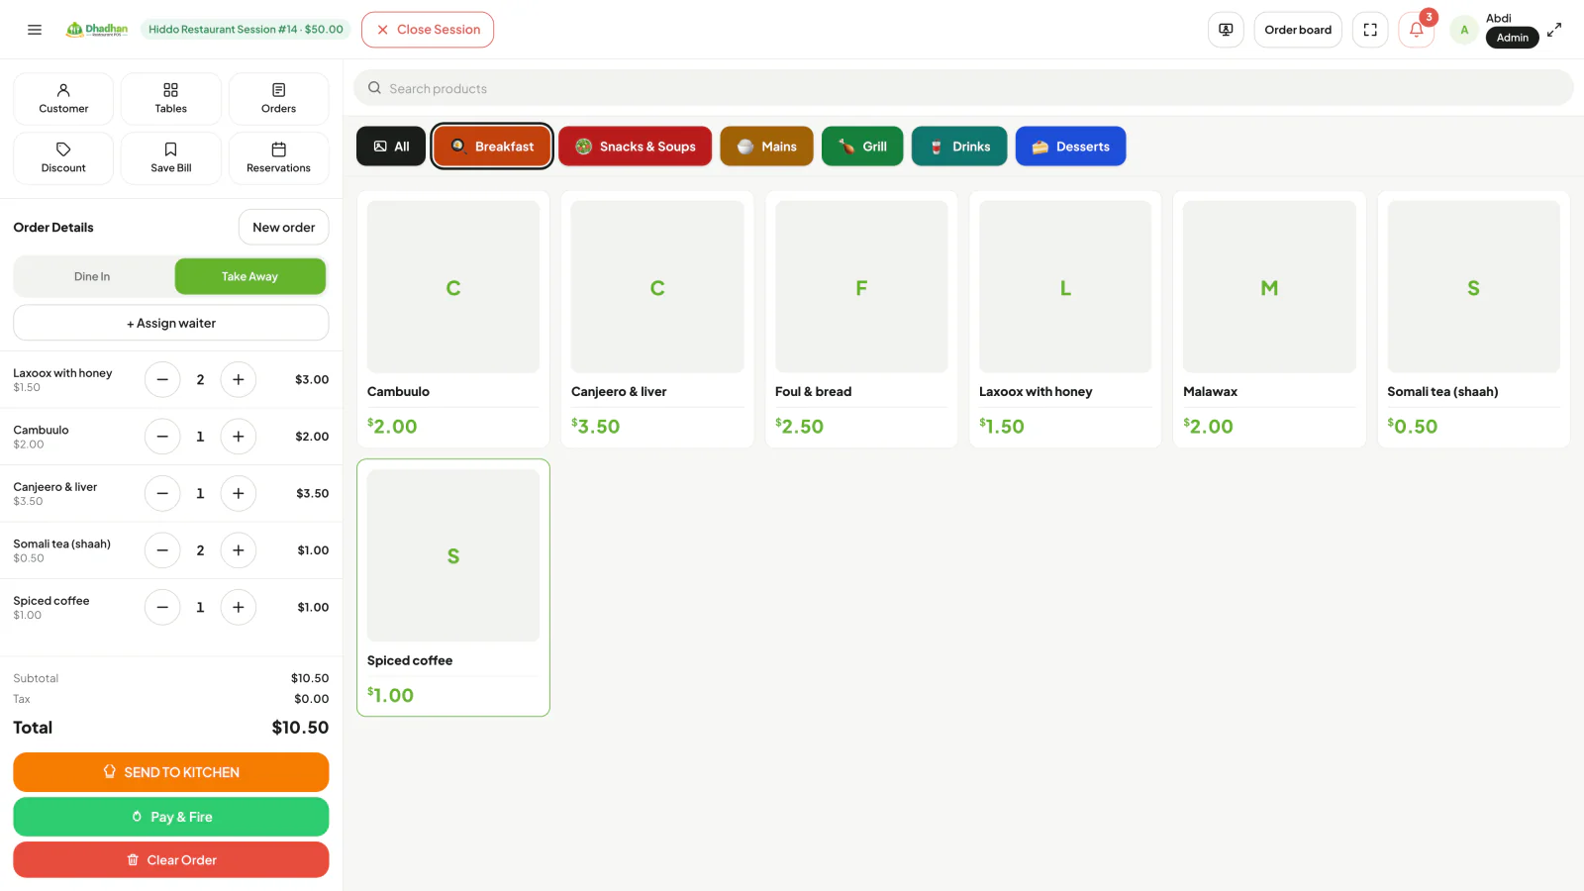The width and height of the screenshot is (1584, 891).
Task: Open the notifications bell
Action: 1417,30
